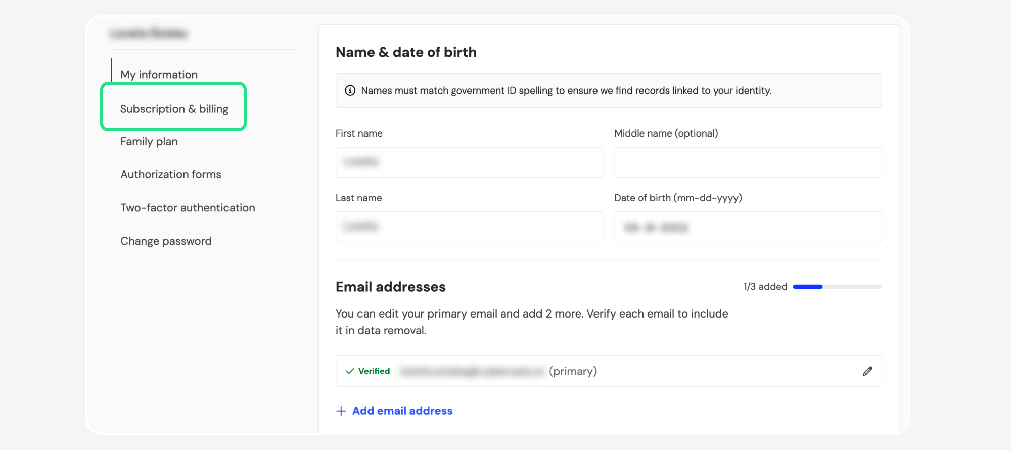Click the '1/3 added' text

click(765, 287)
